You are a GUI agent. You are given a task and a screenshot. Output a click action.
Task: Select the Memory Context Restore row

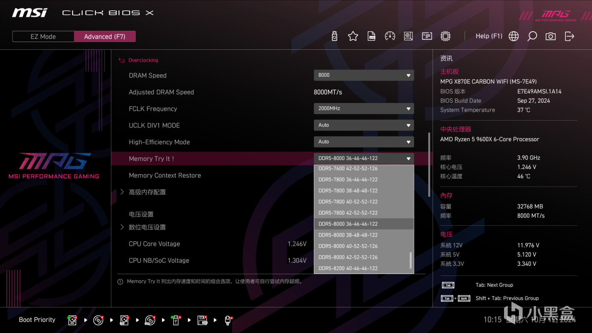click(165, 176)
